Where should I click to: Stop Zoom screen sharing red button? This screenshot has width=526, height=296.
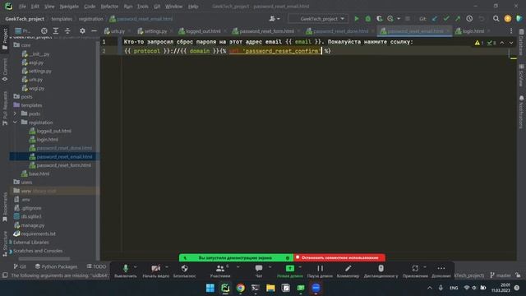339,257
